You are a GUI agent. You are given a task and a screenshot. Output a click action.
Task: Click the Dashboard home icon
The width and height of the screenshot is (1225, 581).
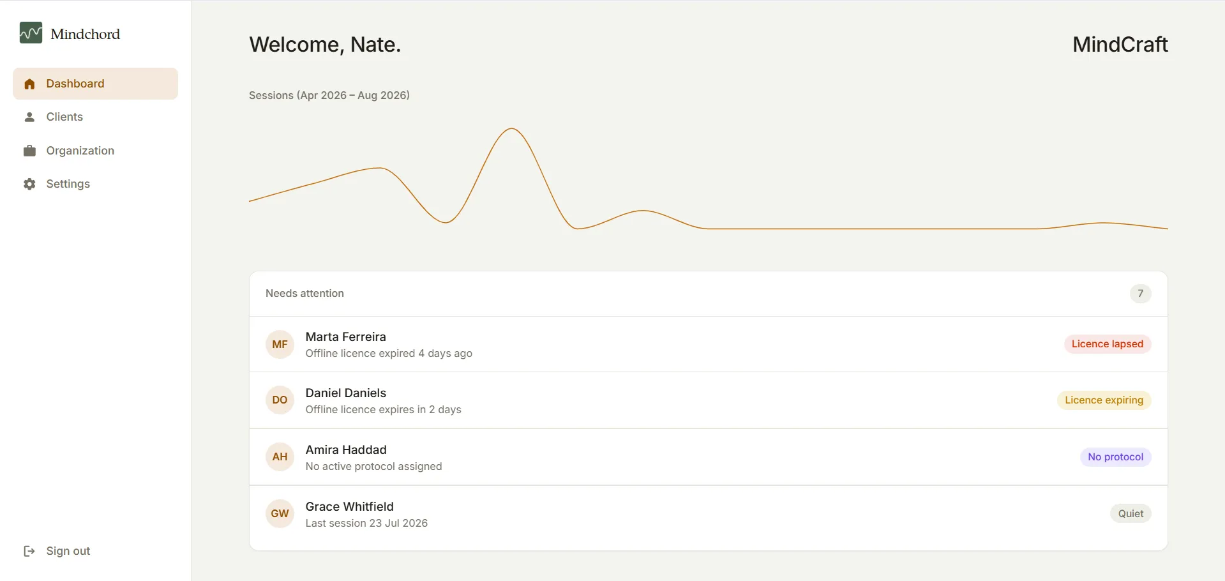(x=29, y=84)
